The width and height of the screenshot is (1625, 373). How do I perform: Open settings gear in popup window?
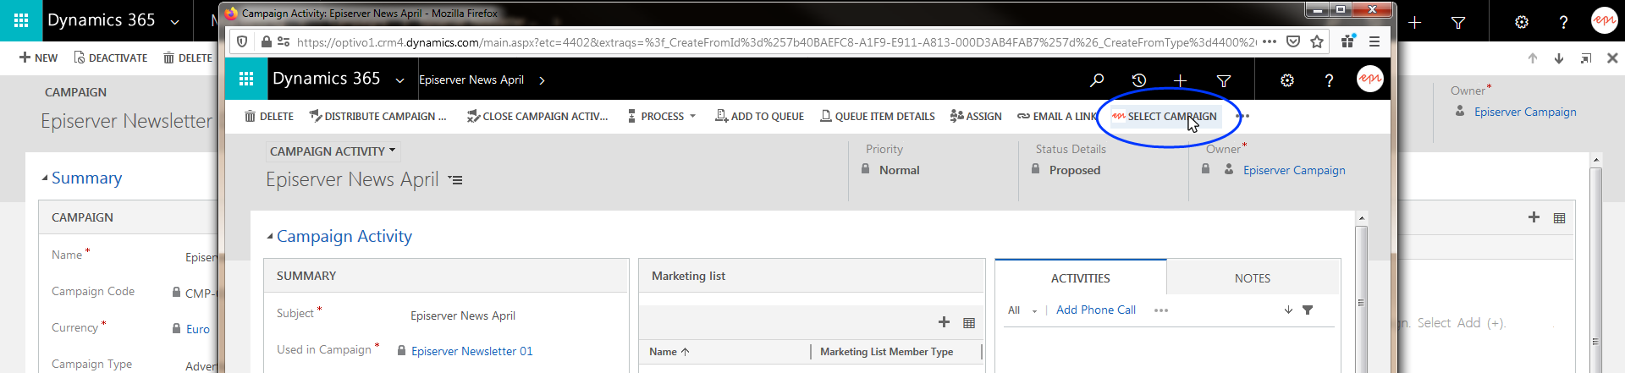1286,80
